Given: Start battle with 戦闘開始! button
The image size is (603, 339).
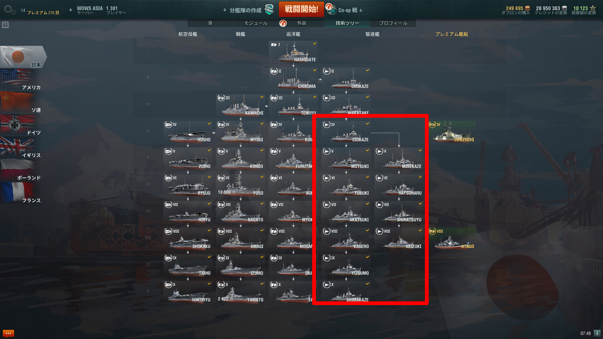Looking at the screenshot, I should point(301,9).
